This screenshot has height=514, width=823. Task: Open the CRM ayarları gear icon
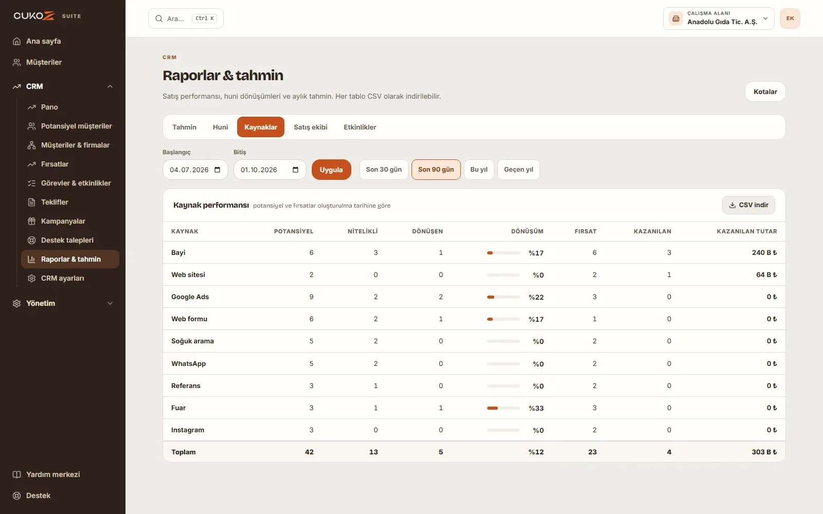click(31, 278)
